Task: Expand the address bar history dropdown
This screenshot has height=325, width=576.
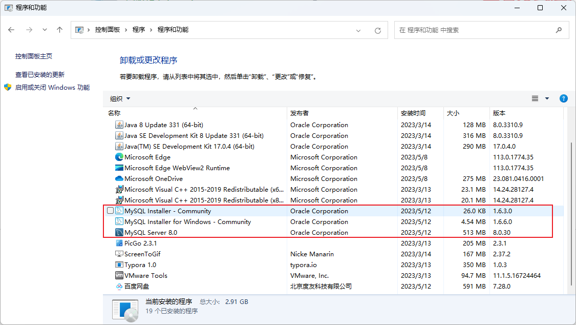Action: [359, 30]
